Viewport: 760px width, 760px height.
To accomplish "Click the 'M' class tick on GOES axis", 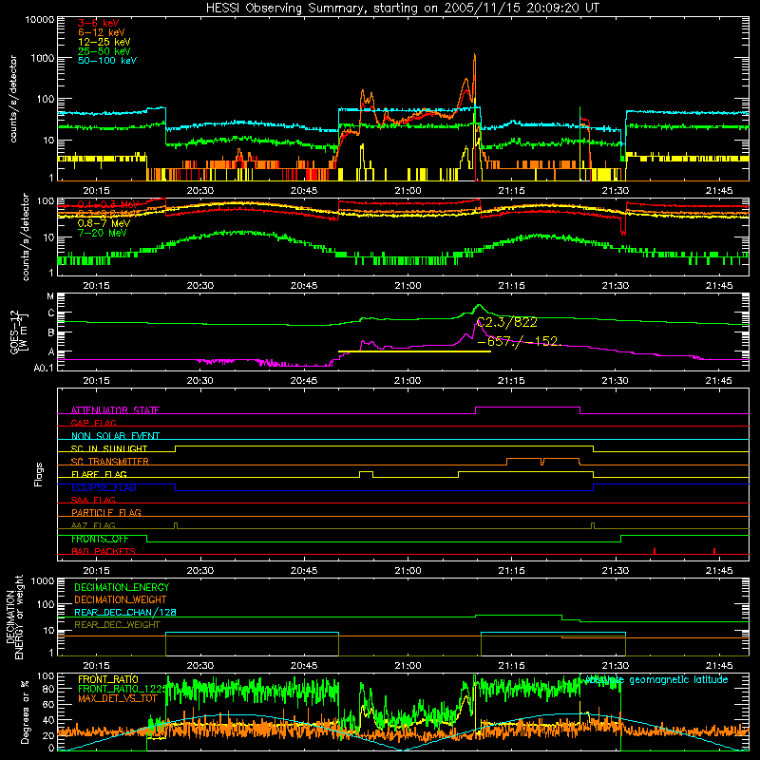I will pyautogui.click(x=50, y=296).
